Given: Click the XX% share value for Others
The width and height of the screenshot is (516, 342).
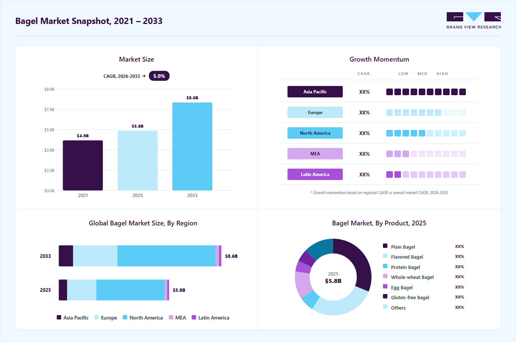Looking at the screenshot, I should pyautogui.click(x=460, y=307).
